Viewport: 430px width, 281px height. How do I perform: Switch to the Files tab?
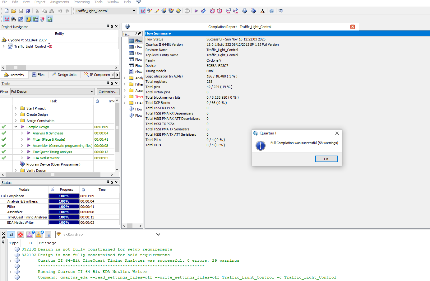(x=39, y=75)
